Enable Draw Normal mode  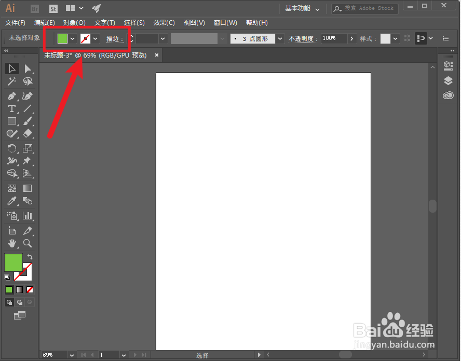pyautogui.click(x=9, y=302)
